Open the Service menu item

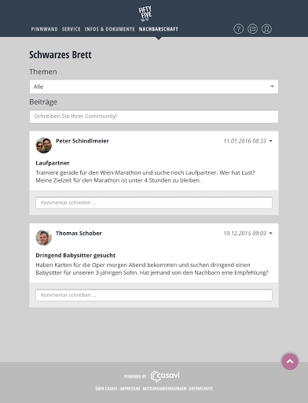tap(71, 29)
